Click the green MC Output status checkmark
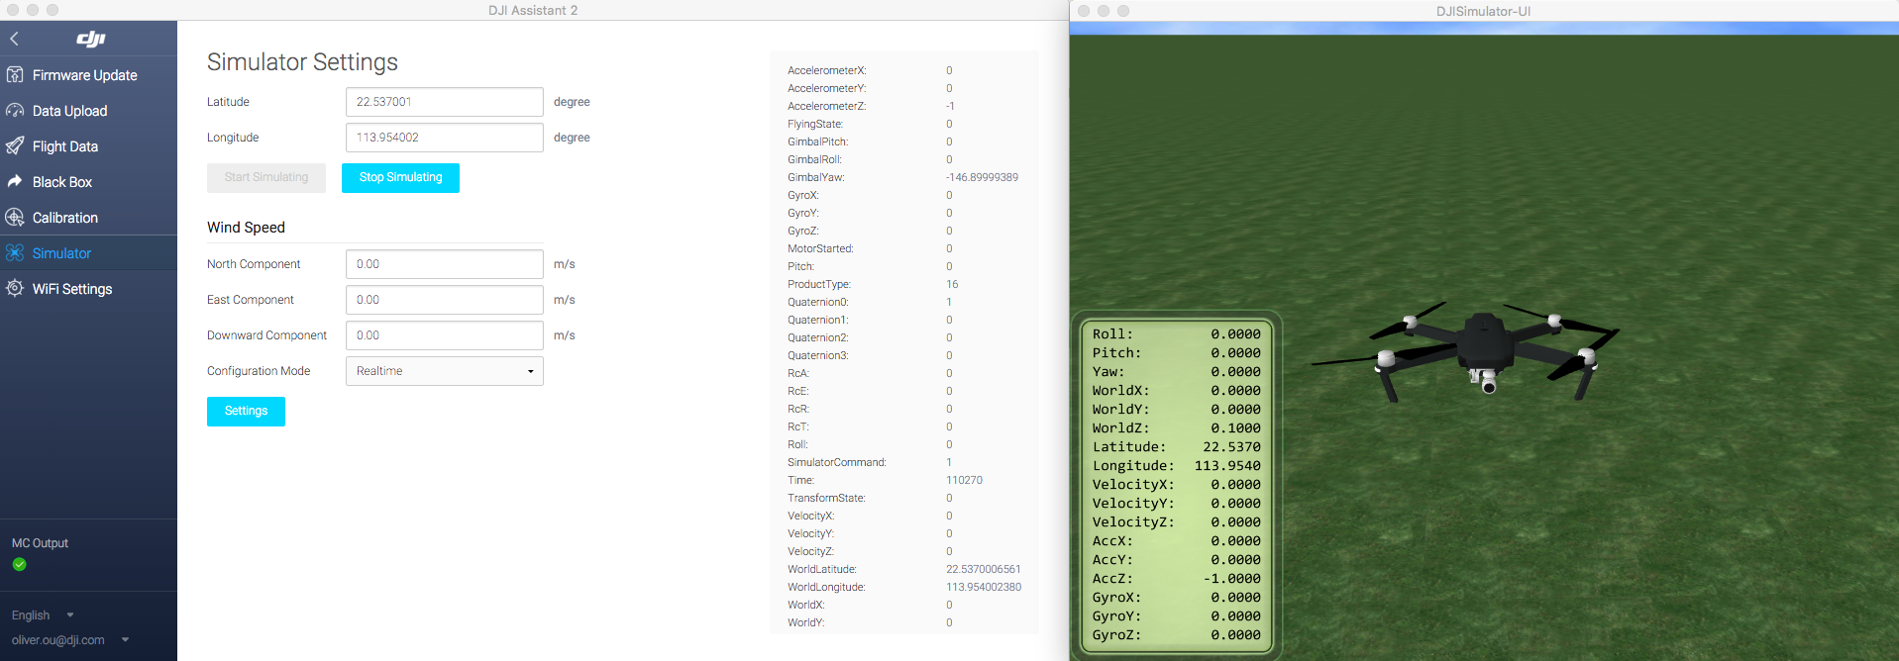Image resolution: width=1899 pixels, height=661 pixels. pos(20,565)
